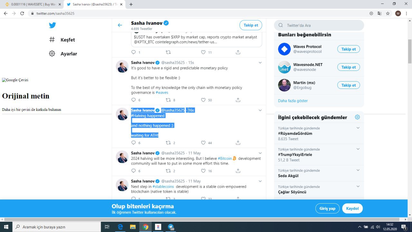Open more options on '#Halving happened' tweet
The height and width of the screenshot is (232, 412).
(260, 110)
